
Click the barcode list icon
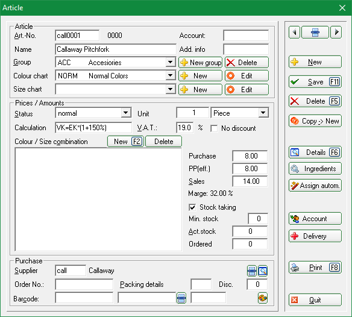coord(181,298)
